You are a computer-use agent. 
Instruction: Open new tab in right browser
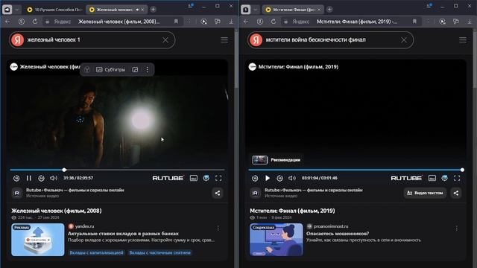329,10
